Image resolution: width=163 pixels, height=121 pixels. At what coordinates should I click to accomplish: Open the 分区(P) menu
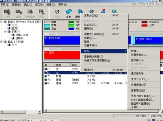[x=39, y=5]
